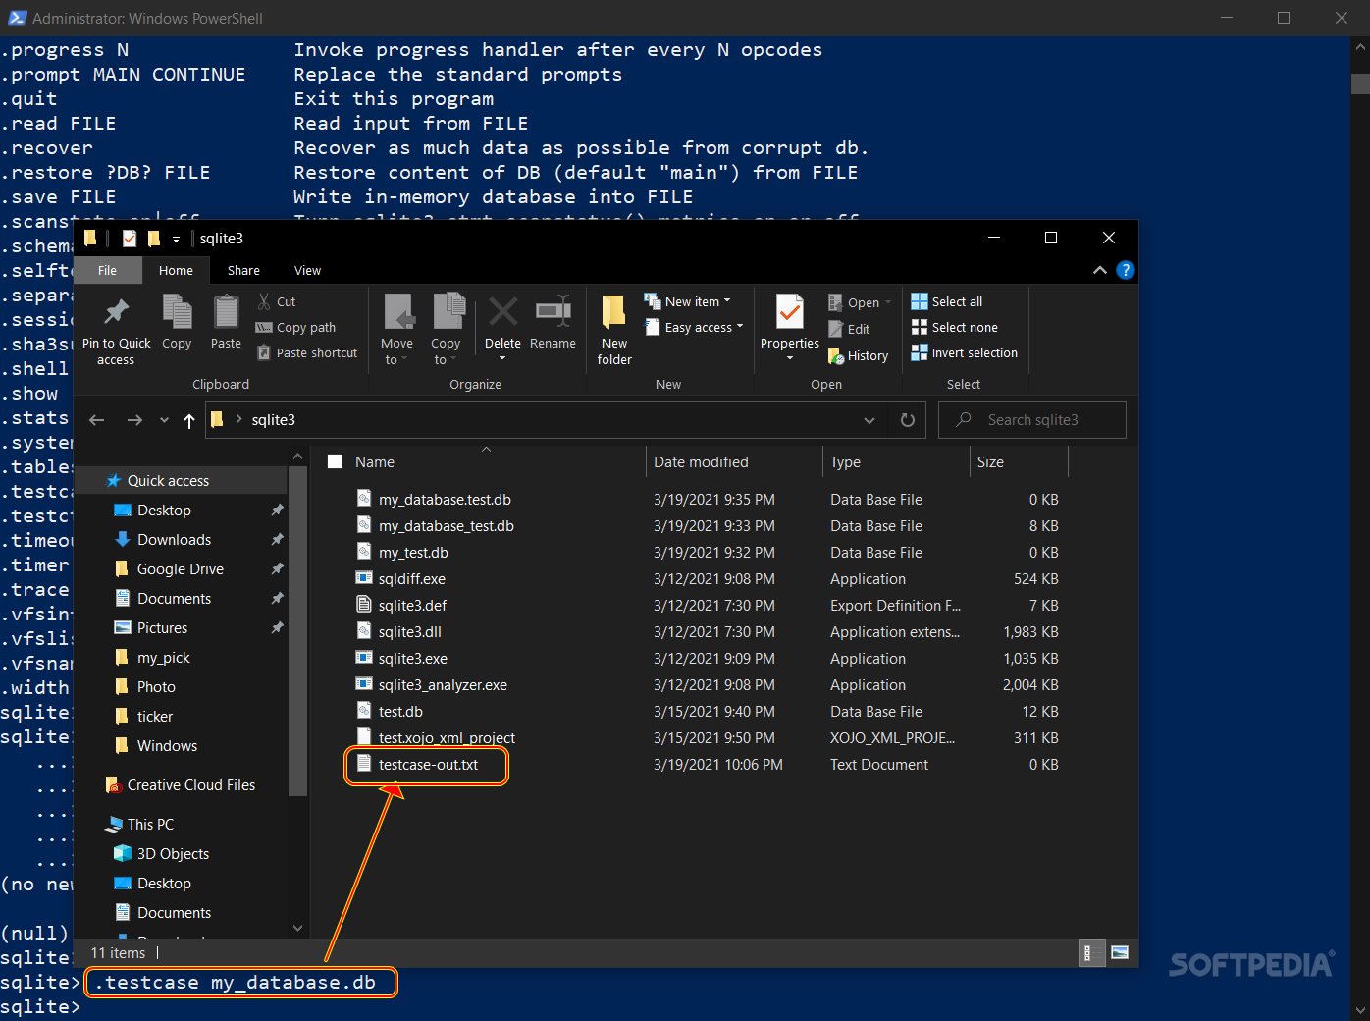Screen dimensions: 1370x1021
Task: Create a New folder
Action: 614,330
